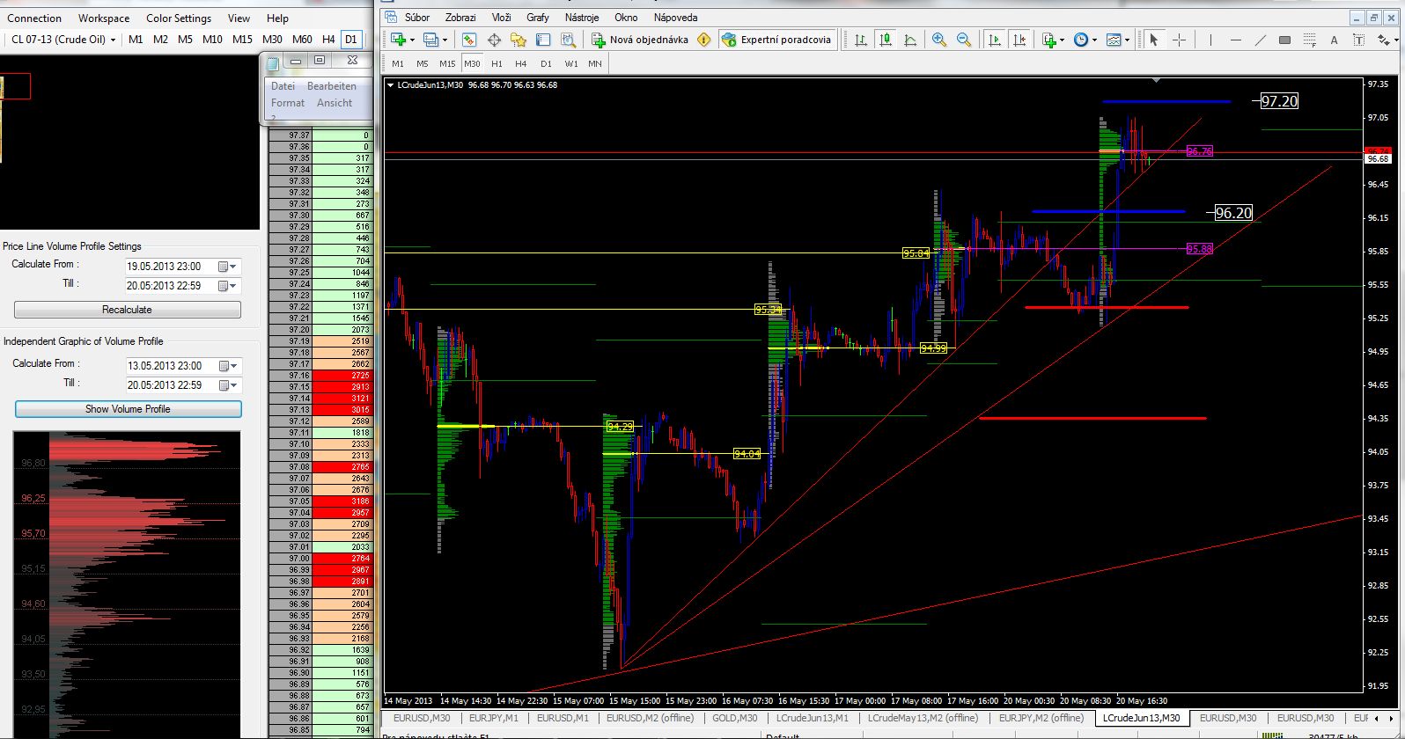The width and height of the screenshot is (1405, 739).
Task: Open the Navigator folder-star icon
Action: point(519,40)
